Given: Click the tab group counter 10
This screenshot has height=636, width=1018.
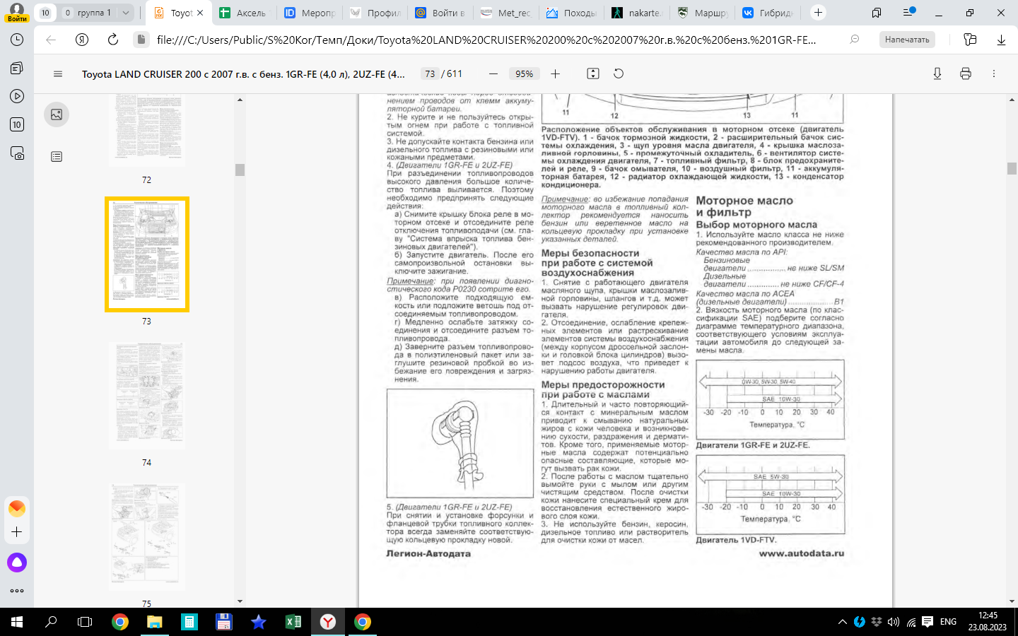Looking at the screenshot, I should [x=45, y=13].
